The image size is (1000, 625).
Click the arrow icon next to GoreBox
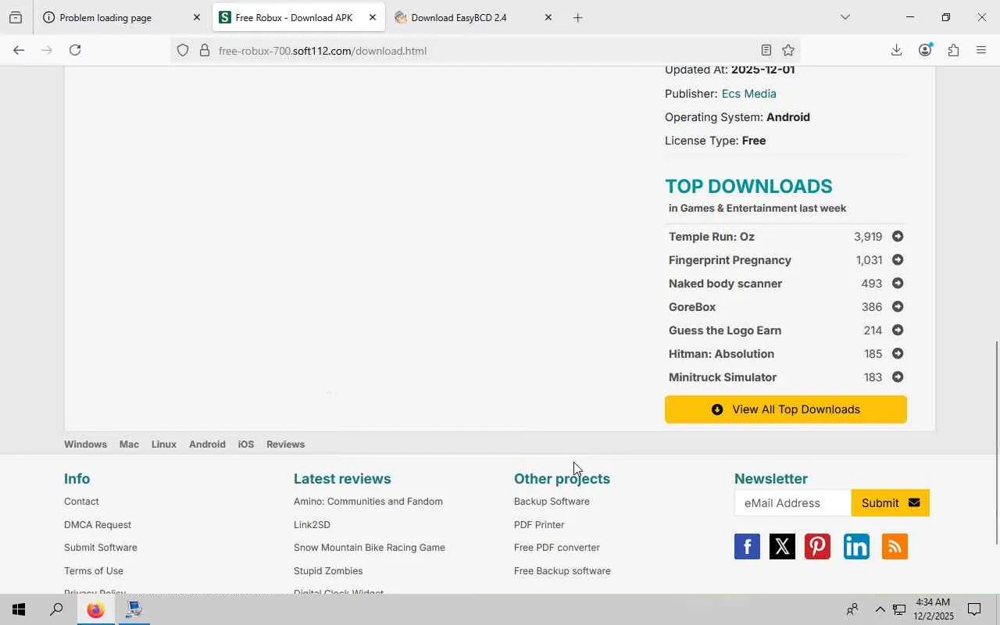tap(898, 307)
